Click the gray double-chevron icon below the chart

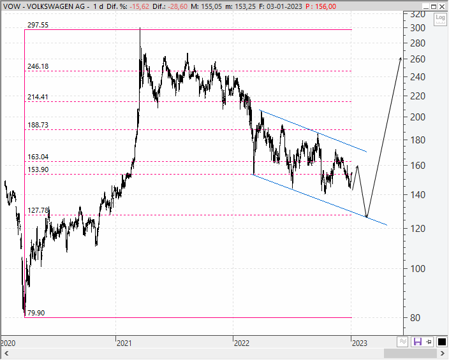402,342
